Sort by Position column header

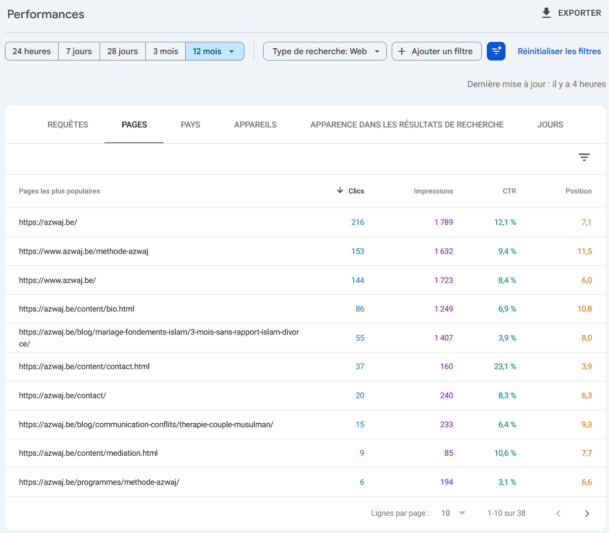(578, 191)
